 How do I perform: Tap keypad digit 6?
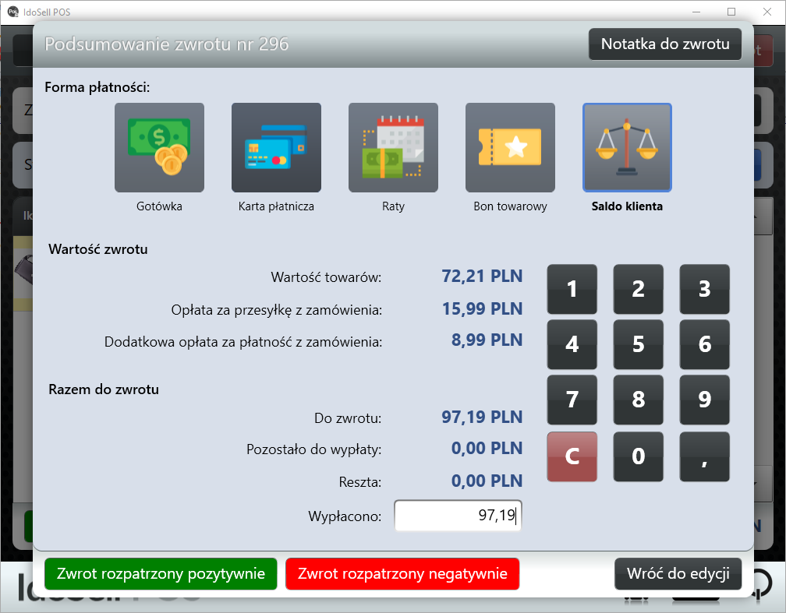[704, 344]
